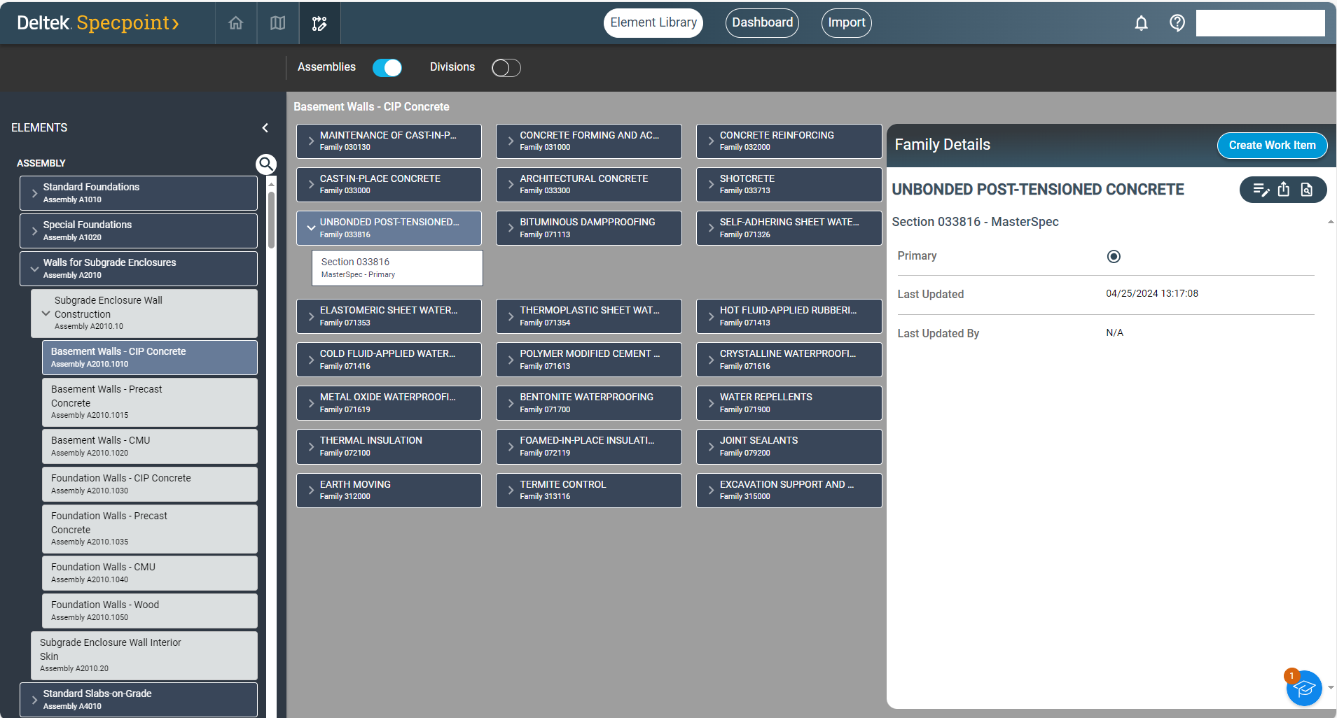Open the notifications bell
The image size is (1337, 718).
(x=1141, y=23)
